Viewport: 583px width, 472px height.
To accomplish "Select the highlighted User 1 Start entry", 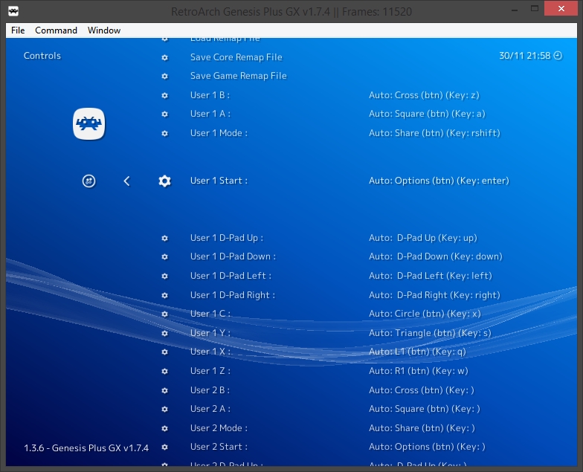I will click(x=219, y=181).
